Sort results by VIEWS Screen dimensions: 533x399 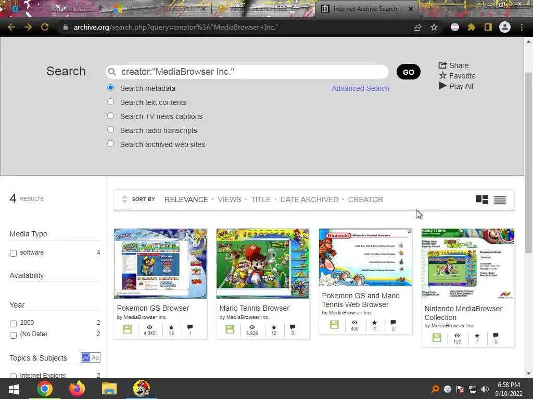(230, 199)
